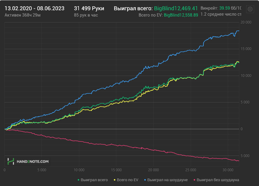Image resolution: width=259 pixels, height=186 pixels.
Task: Click the yellow legend dot for Всего по EV
Action: [115, 180]
